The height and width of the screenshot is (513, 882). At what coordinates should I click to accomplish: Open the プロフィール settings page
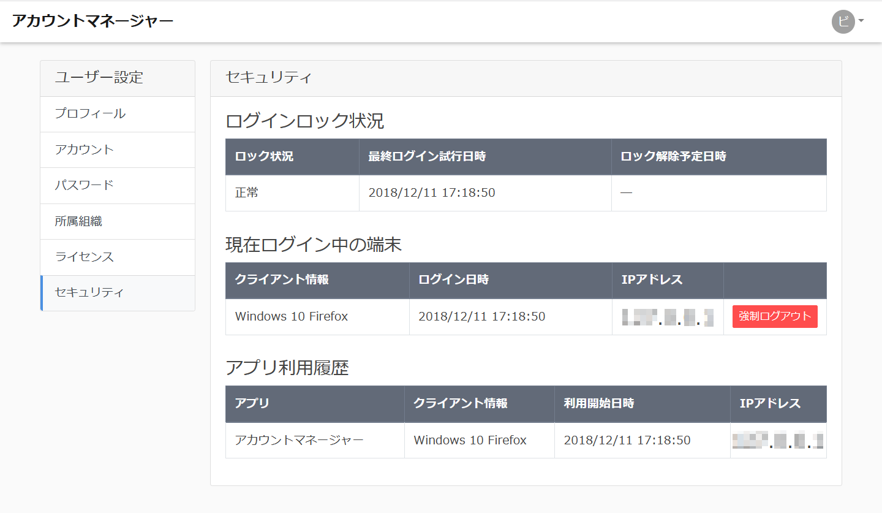click(x=90, y=114)
